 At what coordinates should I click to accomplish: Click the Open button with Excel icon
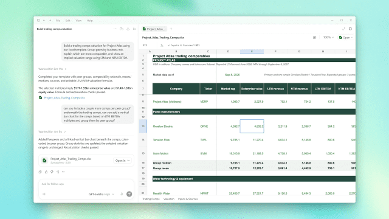tap(346, 38)
